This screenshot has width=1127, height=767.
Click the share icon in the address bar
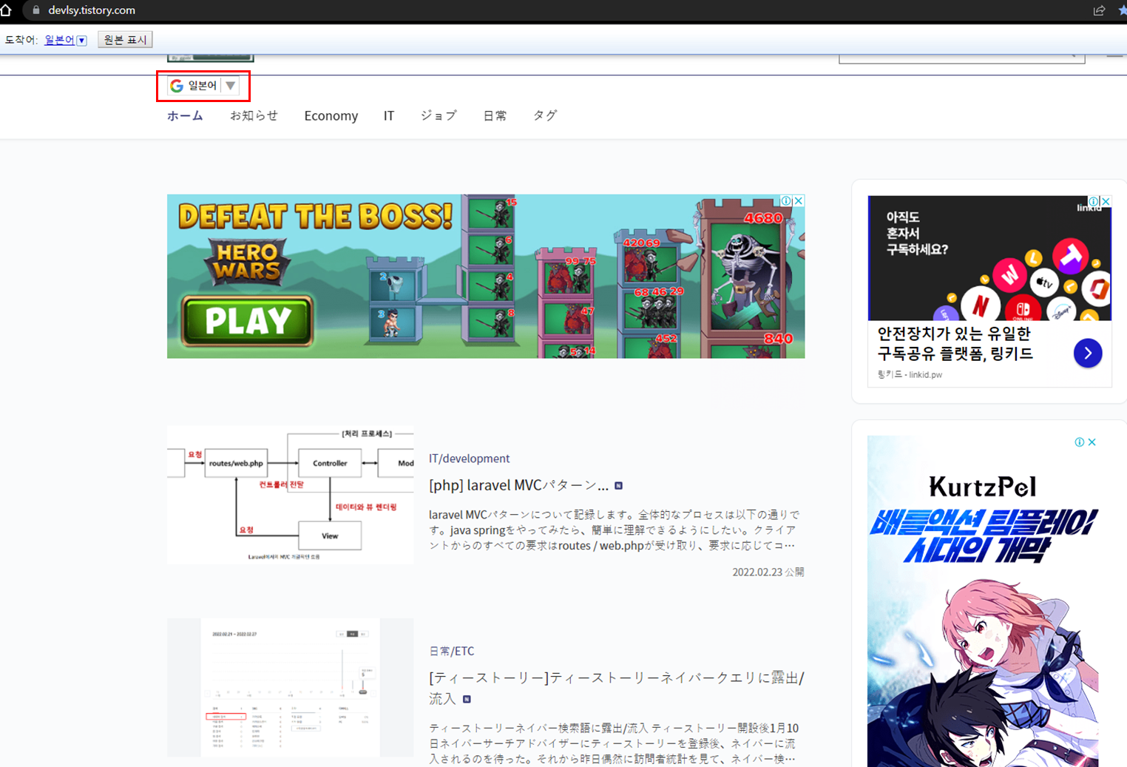1099,10
